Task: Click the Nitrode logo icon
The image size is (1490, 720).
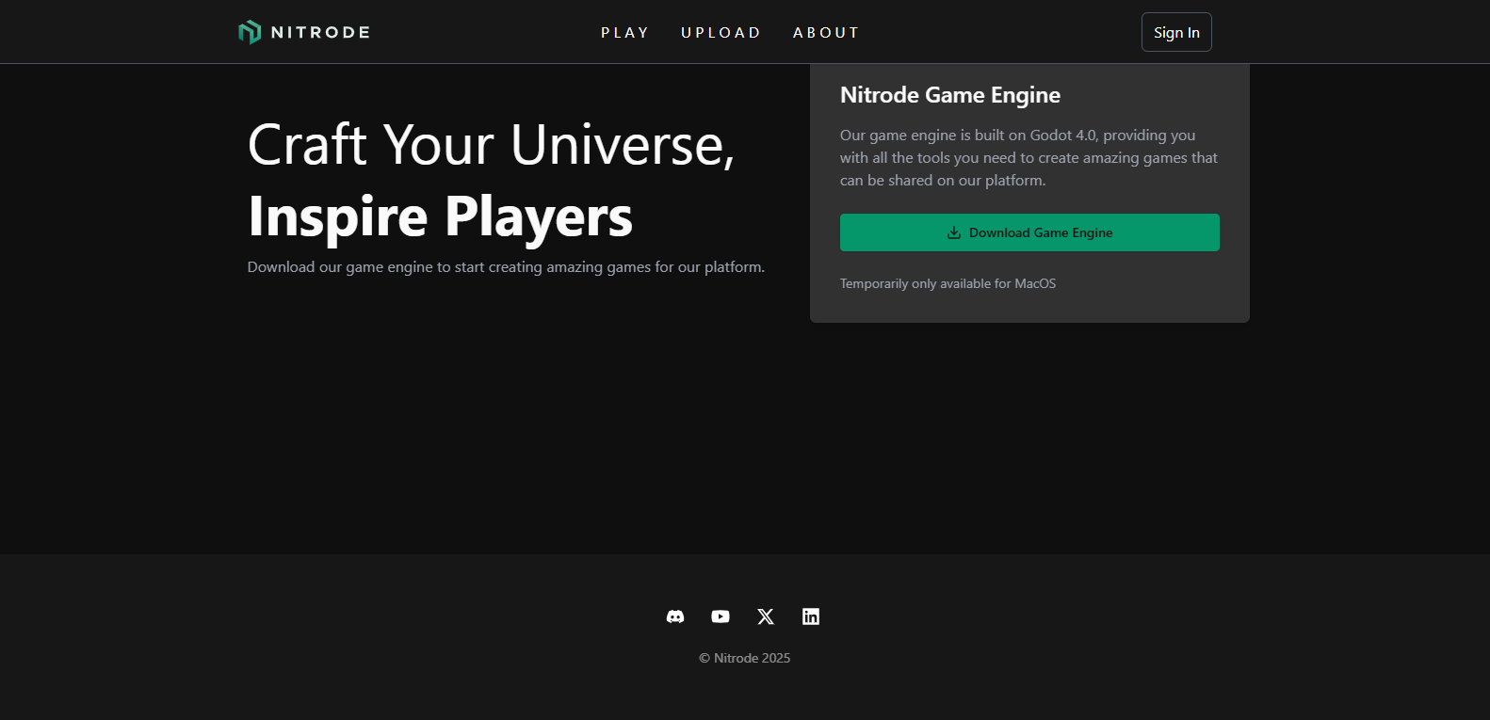Action: tap(250, 32)
